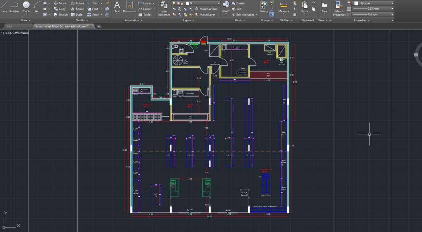Click the Edit Attributes button
This screenshot has width=422, height=232.
pos(245,14)
